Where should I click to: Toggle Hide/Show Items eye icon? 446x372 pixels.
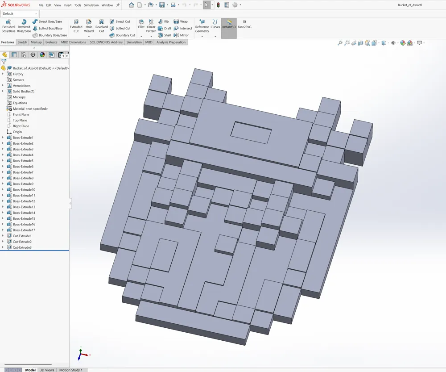[x=393, y=43]
